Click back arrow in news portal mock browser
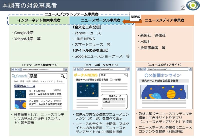Image resolution: width=200 pixels, height=138 pixels. (x=75, y=69)
